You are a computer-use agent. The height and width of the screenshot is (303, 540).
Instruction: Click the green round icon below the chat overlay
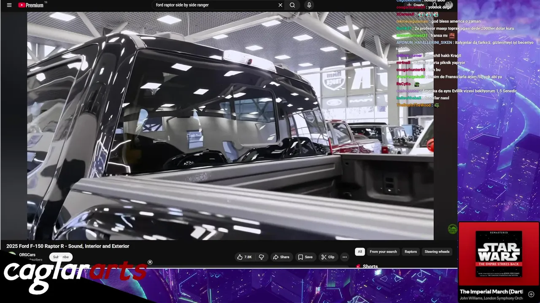(452, 229)
